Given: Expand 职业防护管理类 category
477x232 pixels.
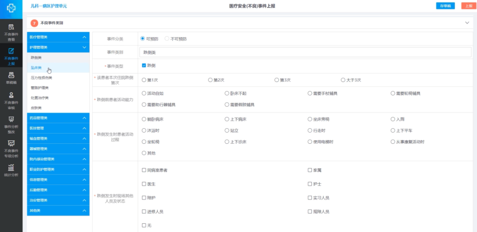Looking at the screenshot, I should coord(58,169).
